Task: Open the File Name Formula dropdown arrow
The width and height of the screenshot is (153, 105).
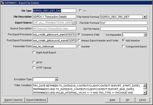Action: tap(145, 17)
